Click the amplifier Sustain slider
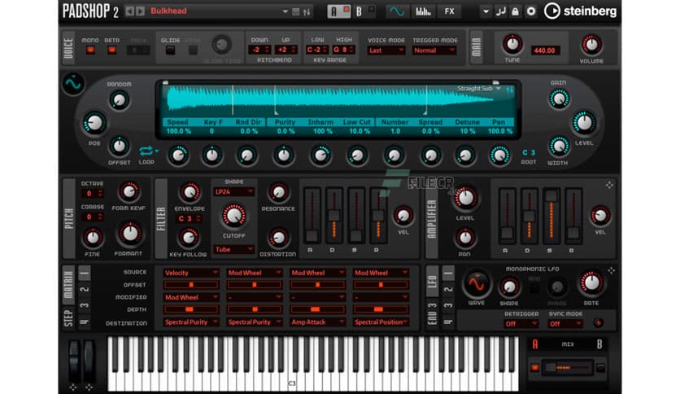Image resolution: width=680 pixels, height=394 pixels. (x=551, y=216)
